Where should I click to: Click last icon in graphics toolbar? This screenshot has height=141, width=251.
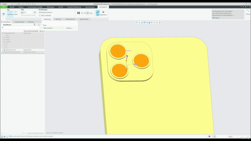pos(162,23)
